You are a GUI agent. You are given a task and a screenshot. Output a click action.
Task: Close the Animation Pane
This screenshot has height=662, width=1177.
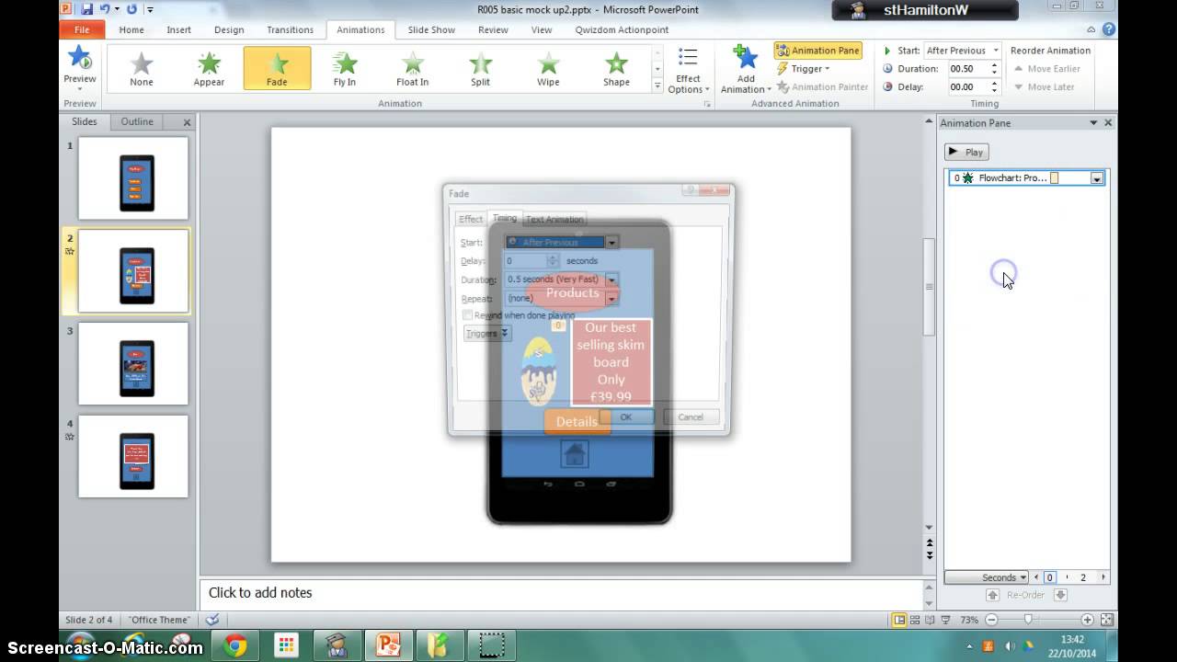point(1108,122)
